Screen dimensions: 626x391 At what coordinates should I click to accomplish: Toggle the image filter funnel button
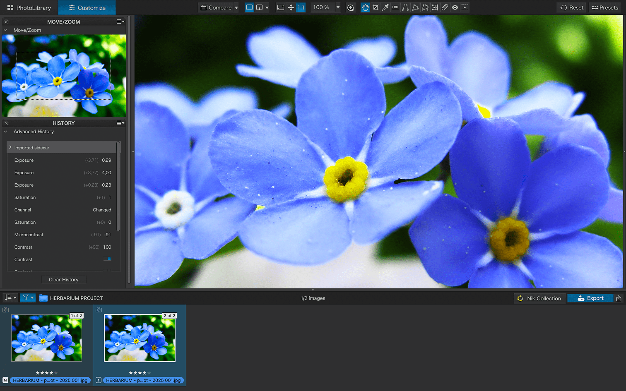[25, 297]
